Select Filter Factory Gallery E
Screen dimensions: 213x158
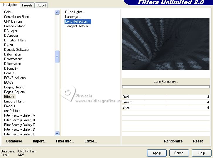tap(20, 134)
